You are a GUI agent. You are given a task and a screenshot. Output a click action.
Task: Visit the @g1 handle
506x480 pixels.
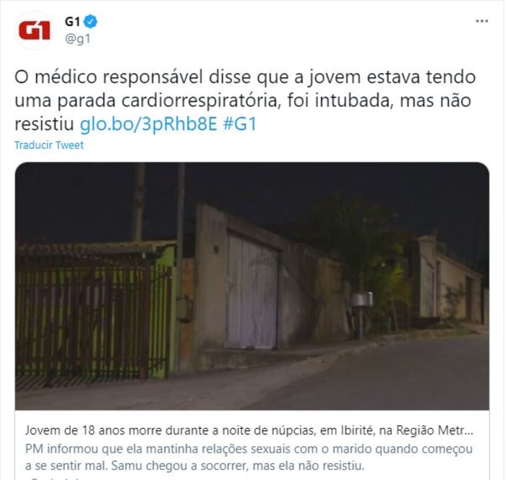[78, 39]
